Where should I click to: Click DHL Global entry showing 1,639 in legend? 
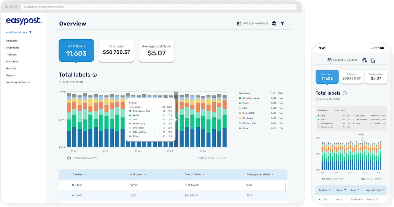tap(261, 118)
